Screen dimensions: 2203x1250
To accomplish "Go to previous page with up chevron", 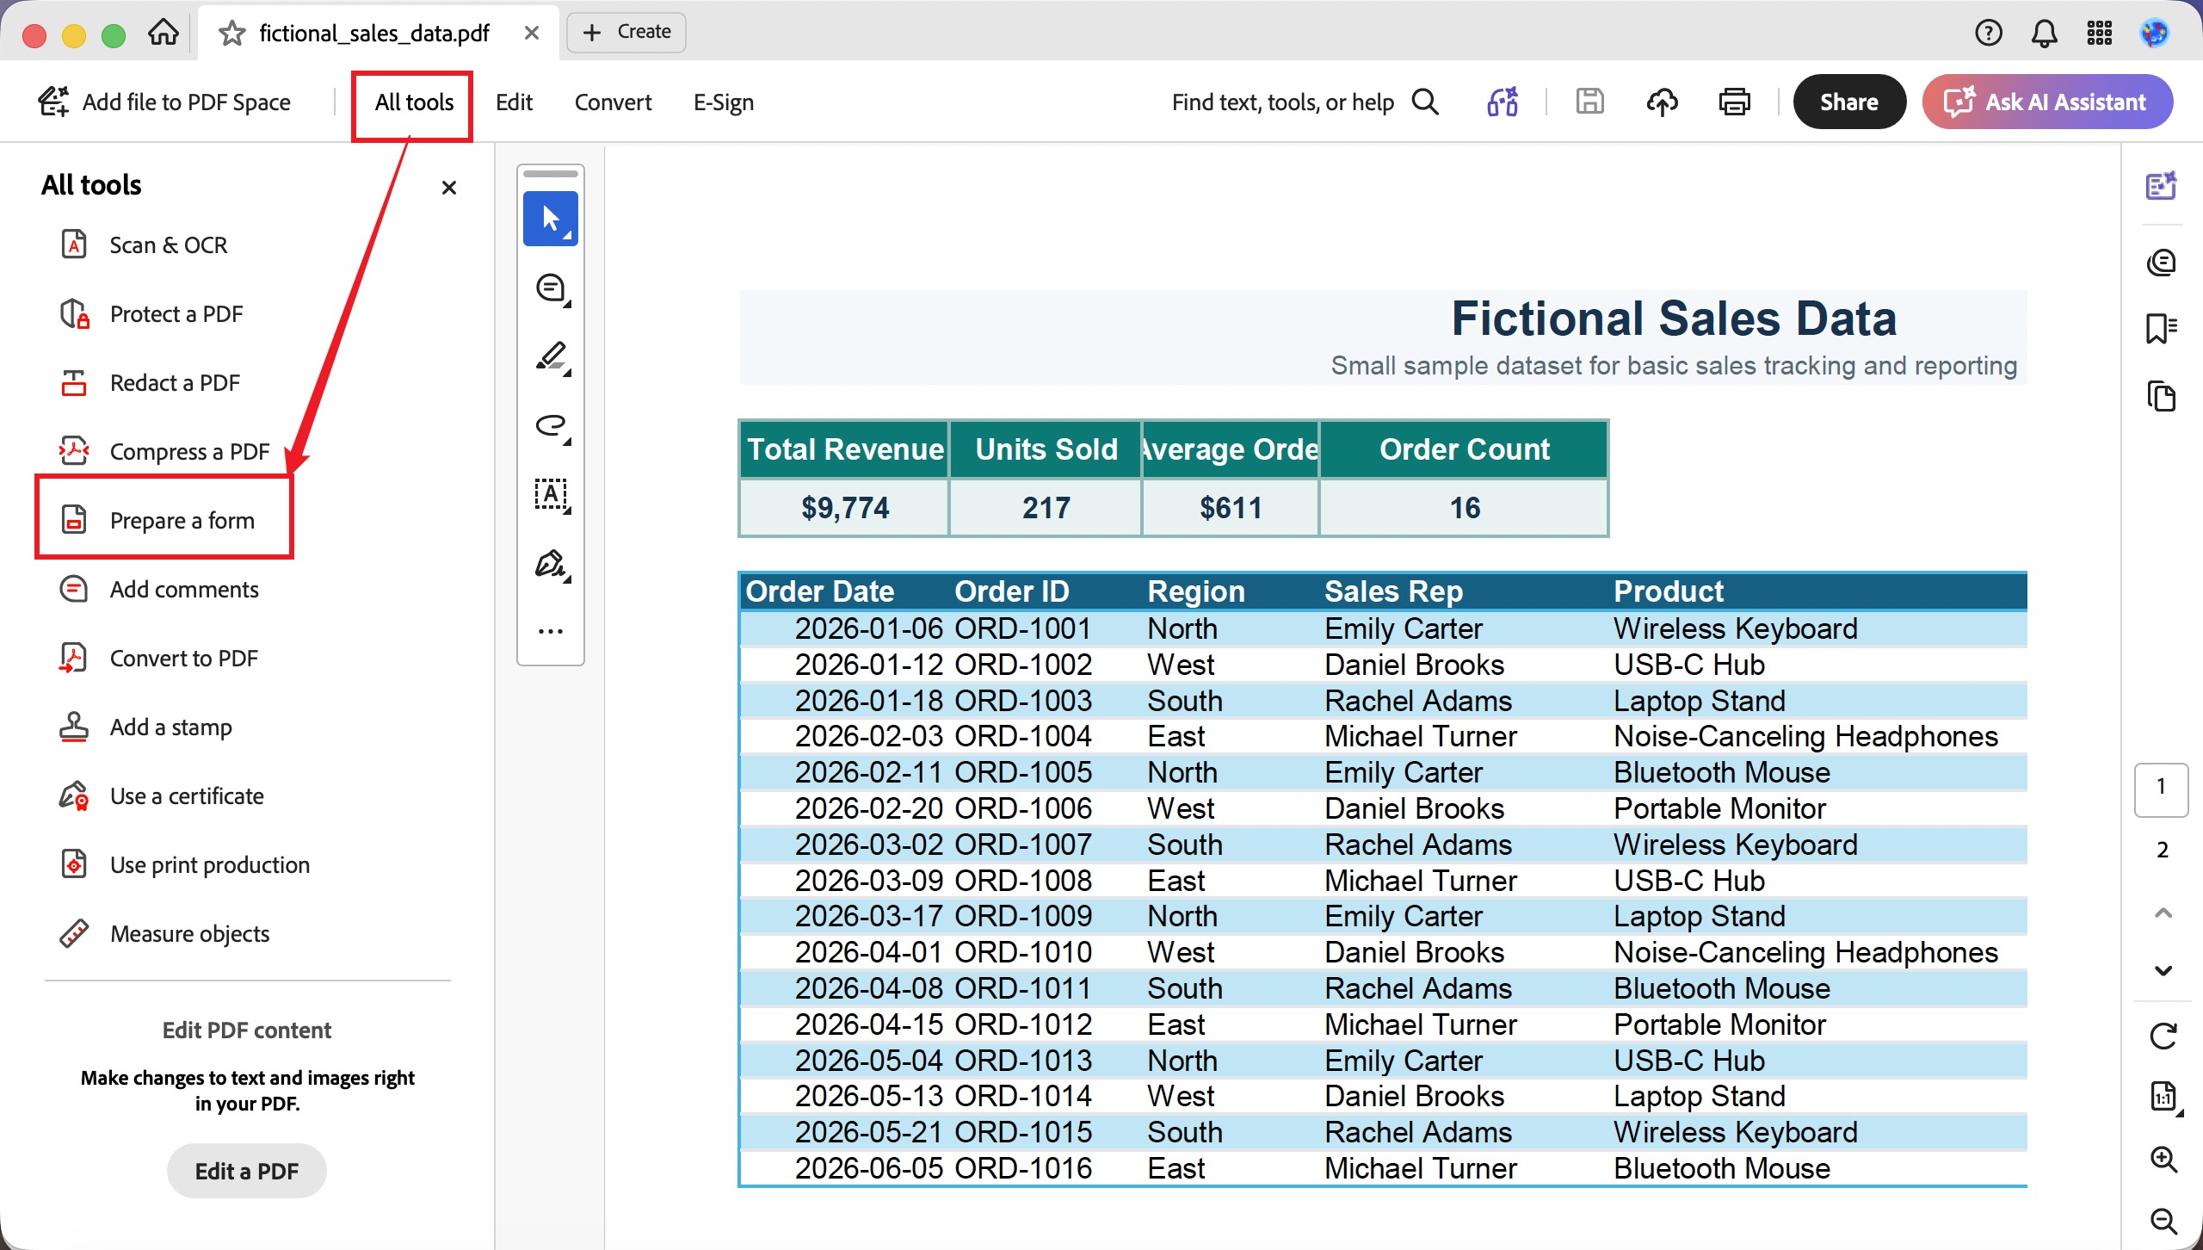I will (2163, 913).
